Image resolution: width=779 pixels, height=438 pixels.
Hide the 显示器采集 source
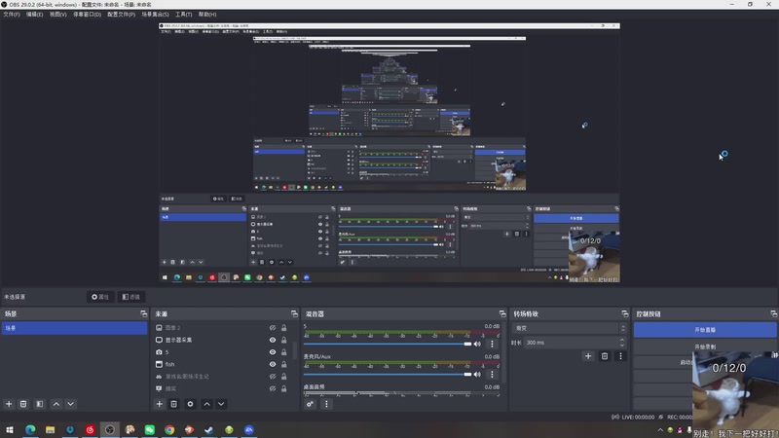273,340
